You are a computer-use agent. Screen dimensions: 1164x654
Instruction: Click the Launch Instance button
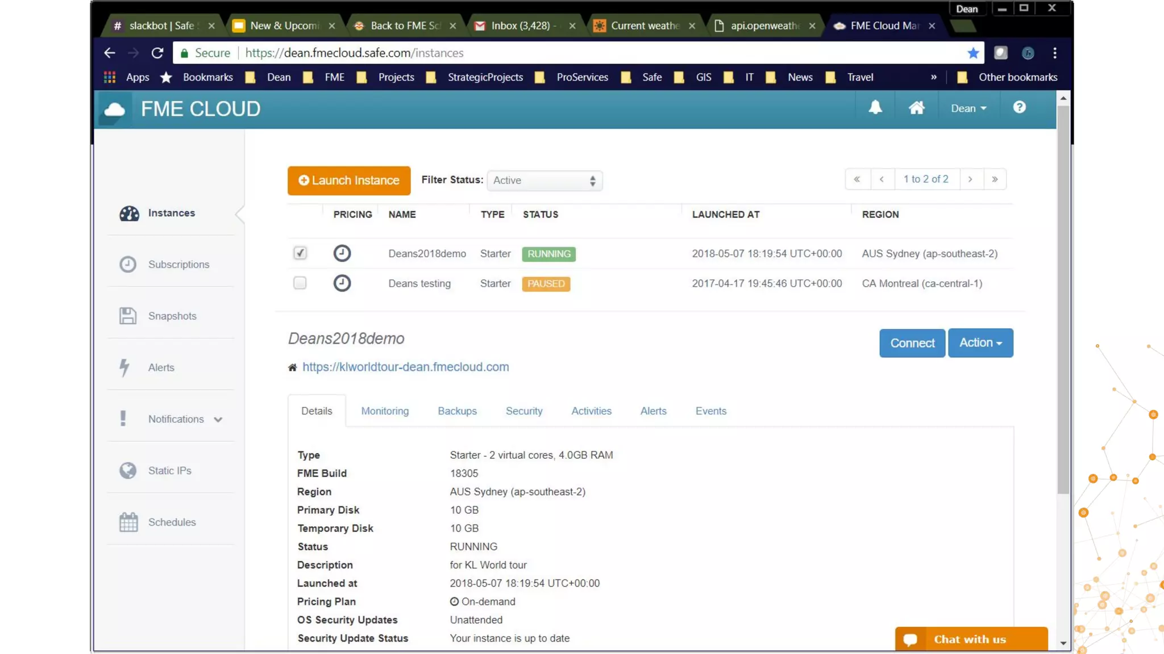coord(349,181)
